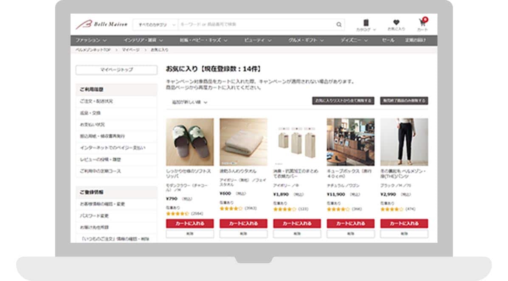The image size is (508, 281).
Task: Click the search magnifier icon
Action: (339, 25)
